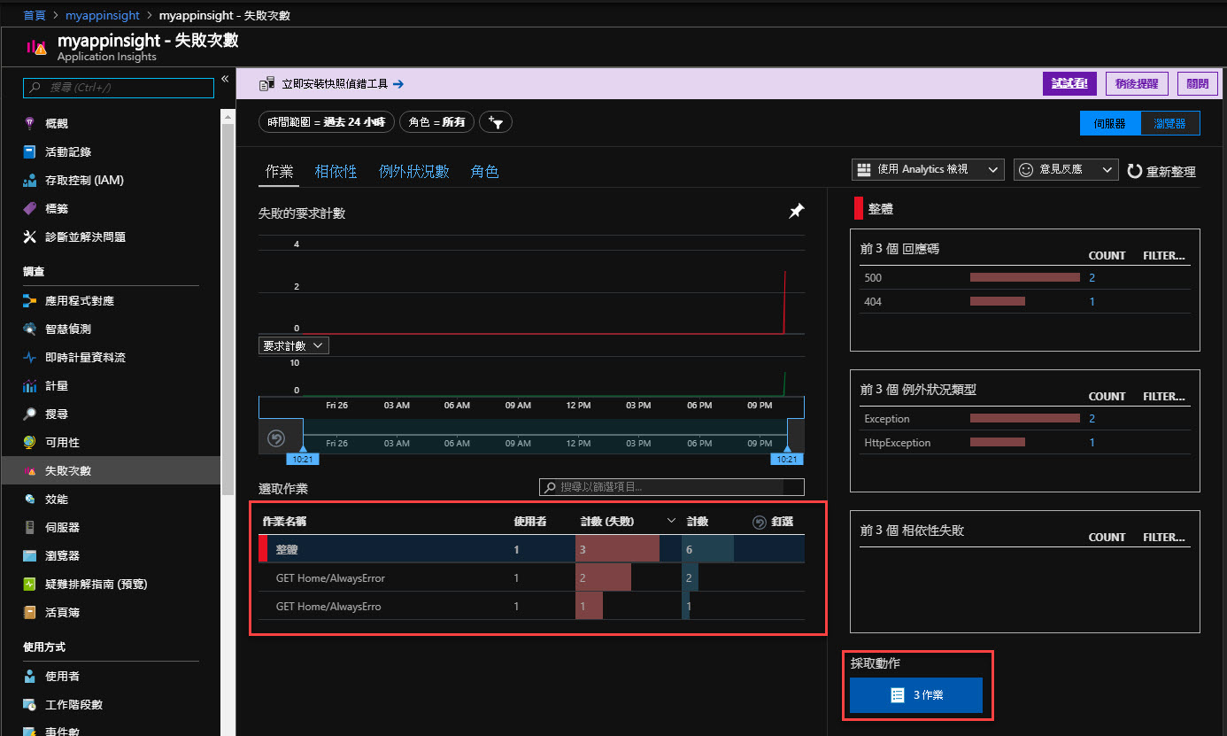Open the 時間範圍 = 過去 24 小時 filter

[328, 122]
